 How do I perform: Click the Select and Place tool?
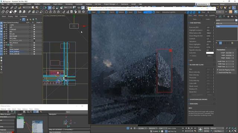point(61,8)
